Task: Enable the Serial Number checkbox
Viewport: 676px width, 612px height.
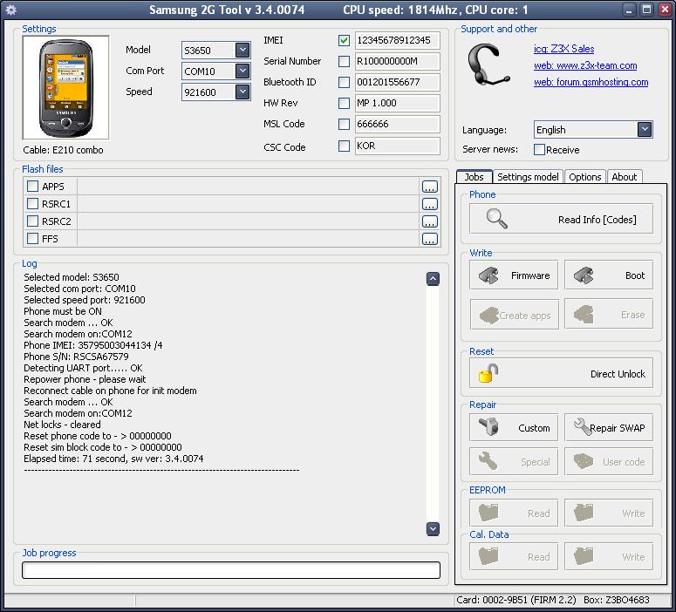Action: (344, 61)
